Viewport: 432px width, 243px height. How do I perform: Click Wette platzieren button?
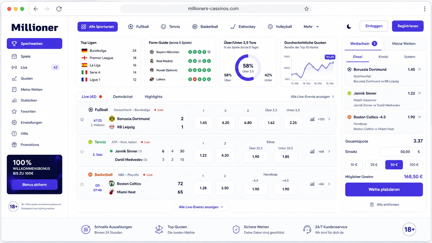(384, 190)
